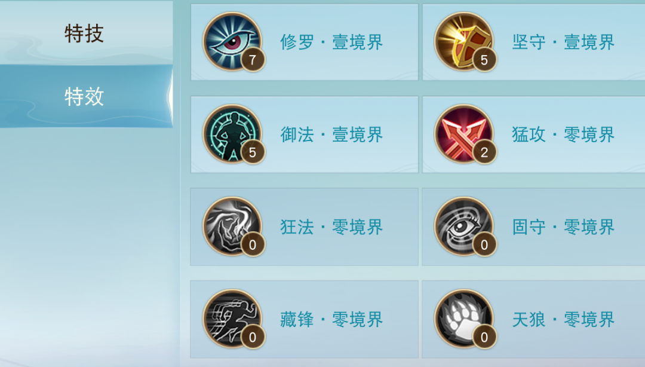Select the 固守·零境界 card

[x=533, y=227]
